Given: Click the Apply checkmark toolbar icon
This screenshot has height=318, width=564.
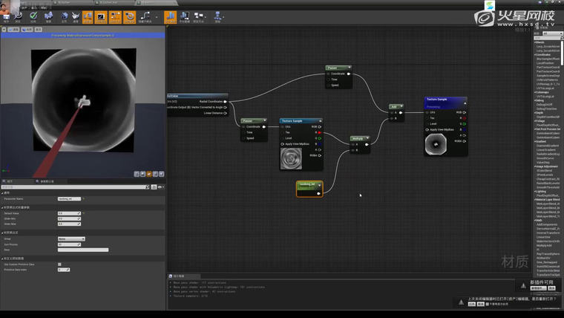Looking at the screenshot, I should tap(34, 15).
